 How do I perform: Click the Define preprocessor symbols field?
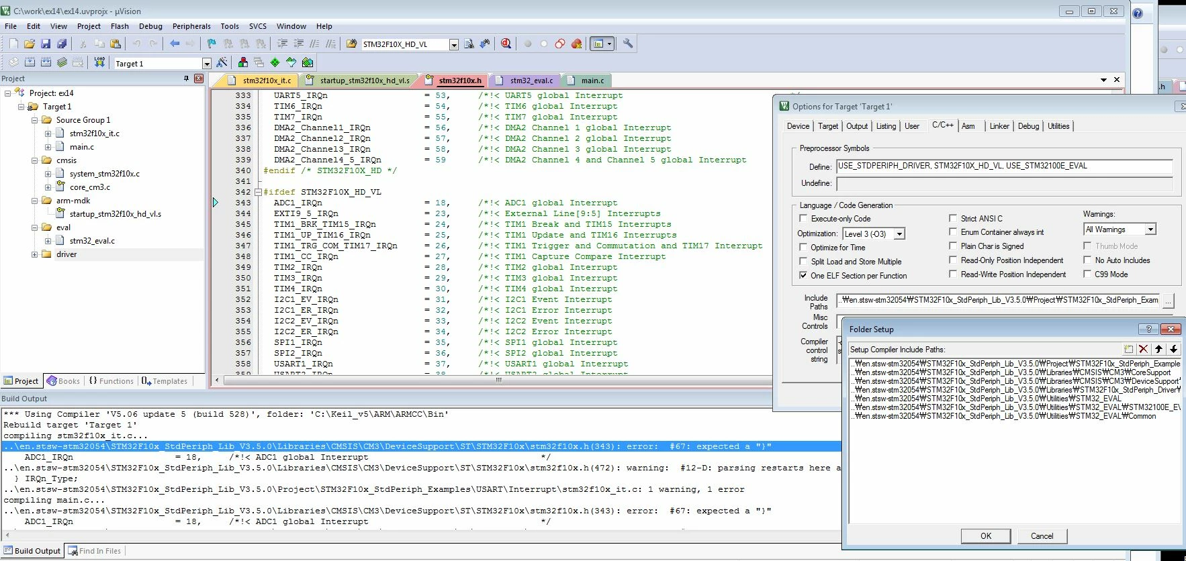[1004, 166]
